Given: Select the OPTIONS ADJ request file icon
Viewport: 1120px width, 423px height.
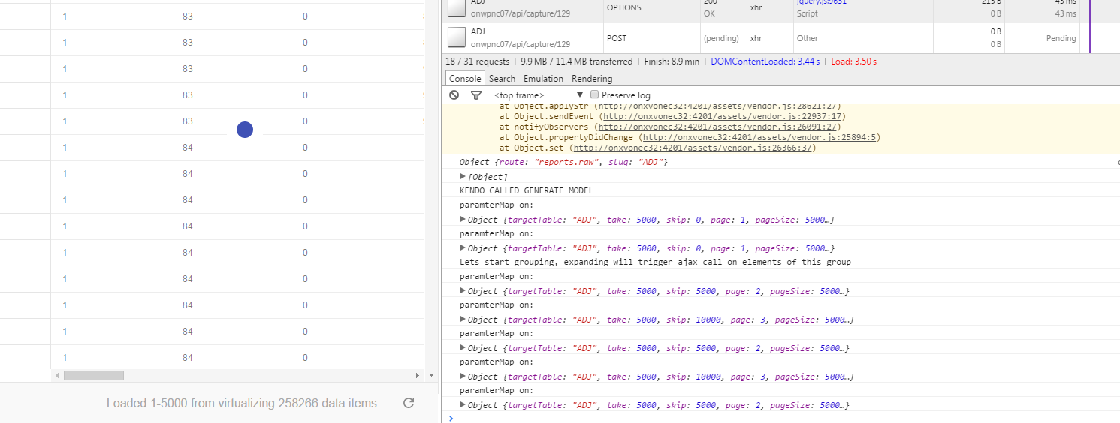Looking at the screenshot, I should (457, 7).
